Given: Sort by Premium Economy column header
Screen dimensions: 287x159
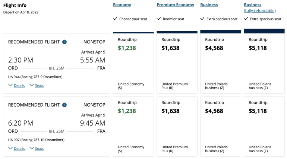Looking at the screenshot, I should click(175, 5).
